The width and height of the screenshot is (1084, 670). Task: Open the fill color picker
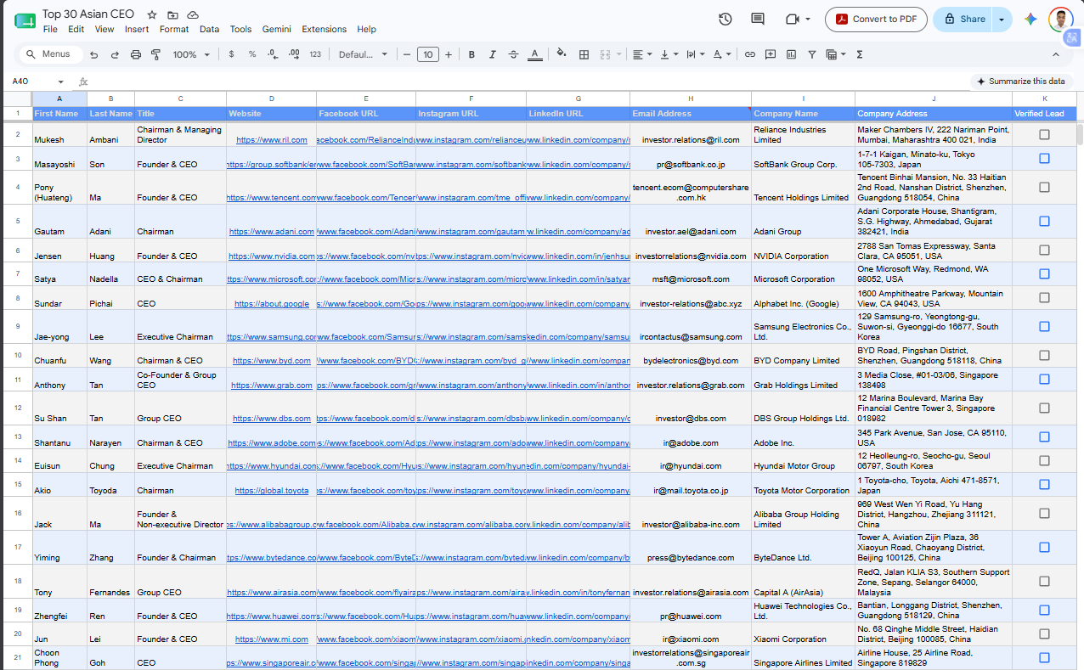[561, 54]
